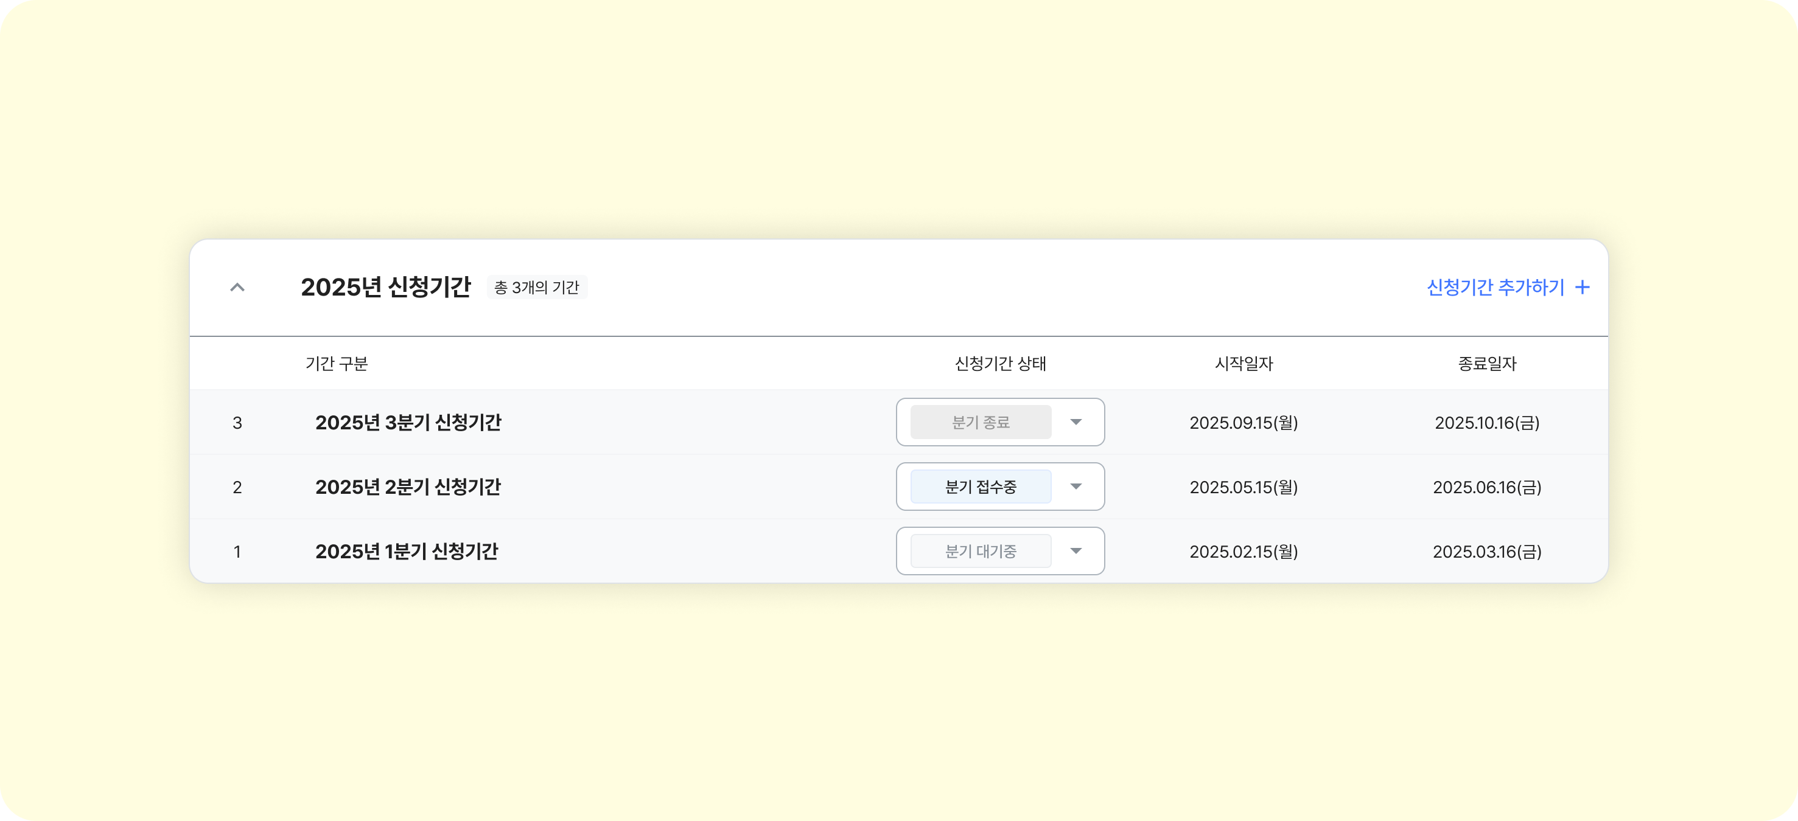The height and width of the screenshot is (821, 1798).
Task: Collapse the 2025년 신청기간 section chevron
Action: [x=237, y=288]
